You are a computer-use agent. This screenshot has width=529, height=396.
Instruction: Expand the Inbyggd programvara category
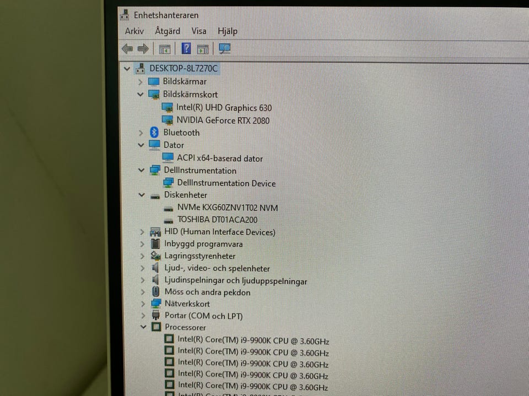[x=142, y=244]
